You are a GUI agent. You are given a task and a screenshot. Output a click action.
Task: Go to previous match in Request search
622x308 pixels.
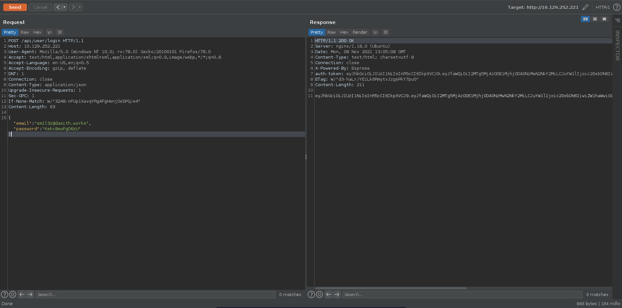coord(22,294)
